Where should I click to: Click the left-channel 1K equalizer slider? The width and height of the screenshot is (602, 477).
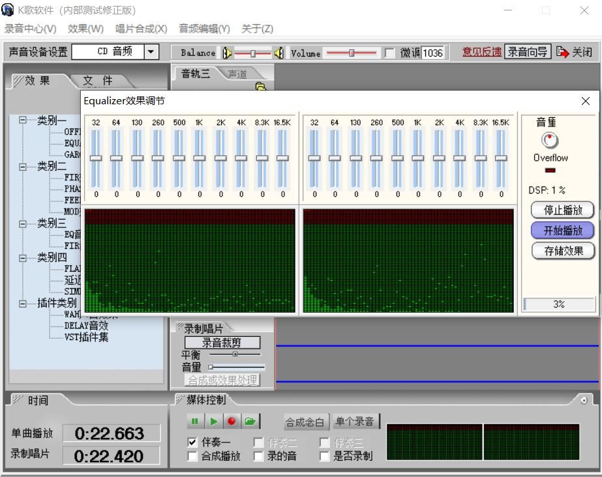tap(200, 158)
